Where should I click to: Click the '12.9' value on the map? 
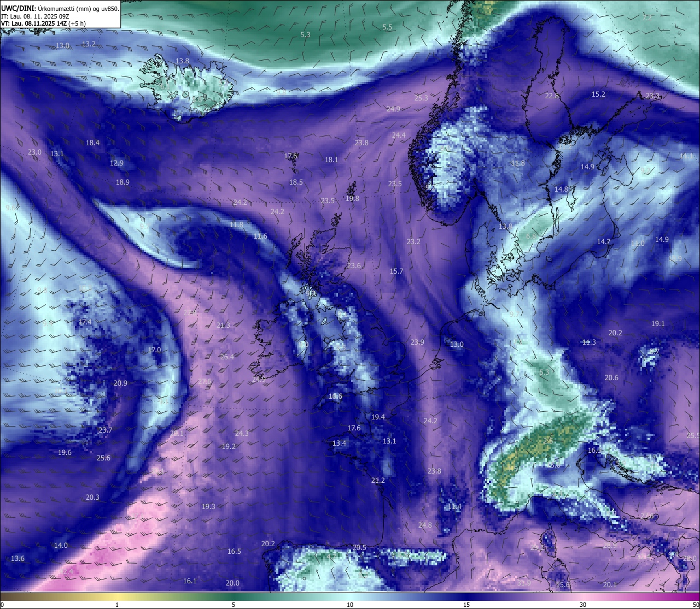[116, 163]
